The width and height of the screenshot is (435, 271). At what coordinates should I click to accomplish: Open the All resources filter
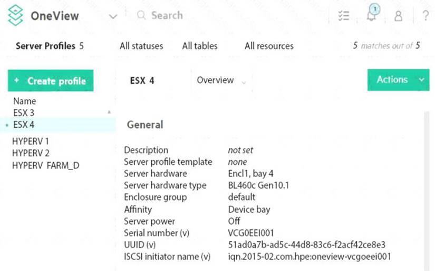(x=269, y=46)
